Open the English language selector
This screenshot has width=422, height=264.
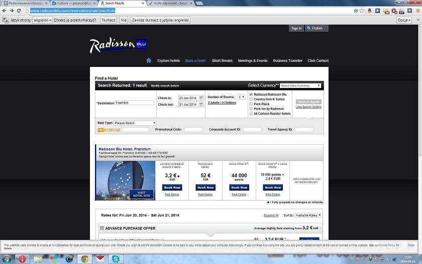tap(316, 28)
